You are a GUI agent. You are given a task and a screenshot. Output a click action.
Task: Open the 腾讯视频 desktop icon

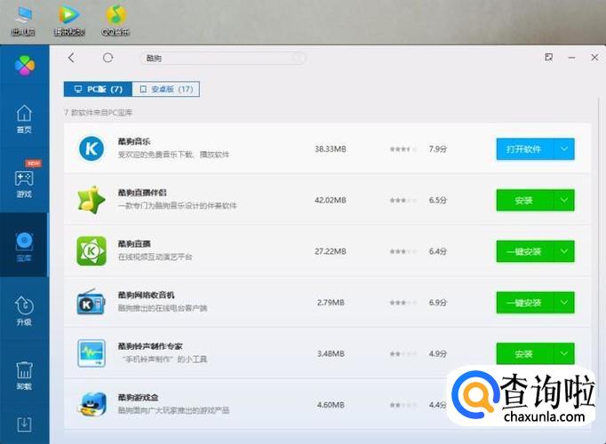pos(69,21)
